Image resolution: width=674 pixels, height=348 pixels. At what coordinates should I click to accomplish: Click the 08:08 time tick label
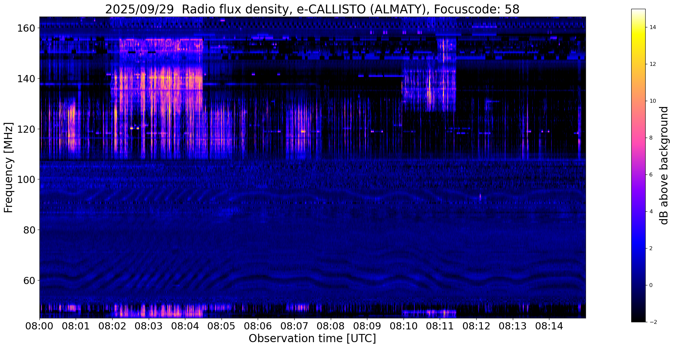click(331, 326)
